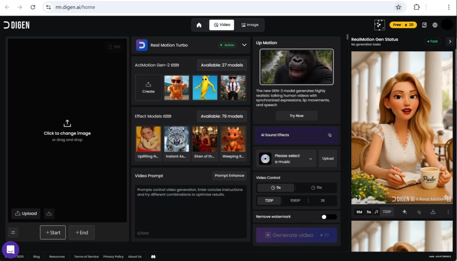
Task: Click the Try Now button
Action: coord(296,116)
